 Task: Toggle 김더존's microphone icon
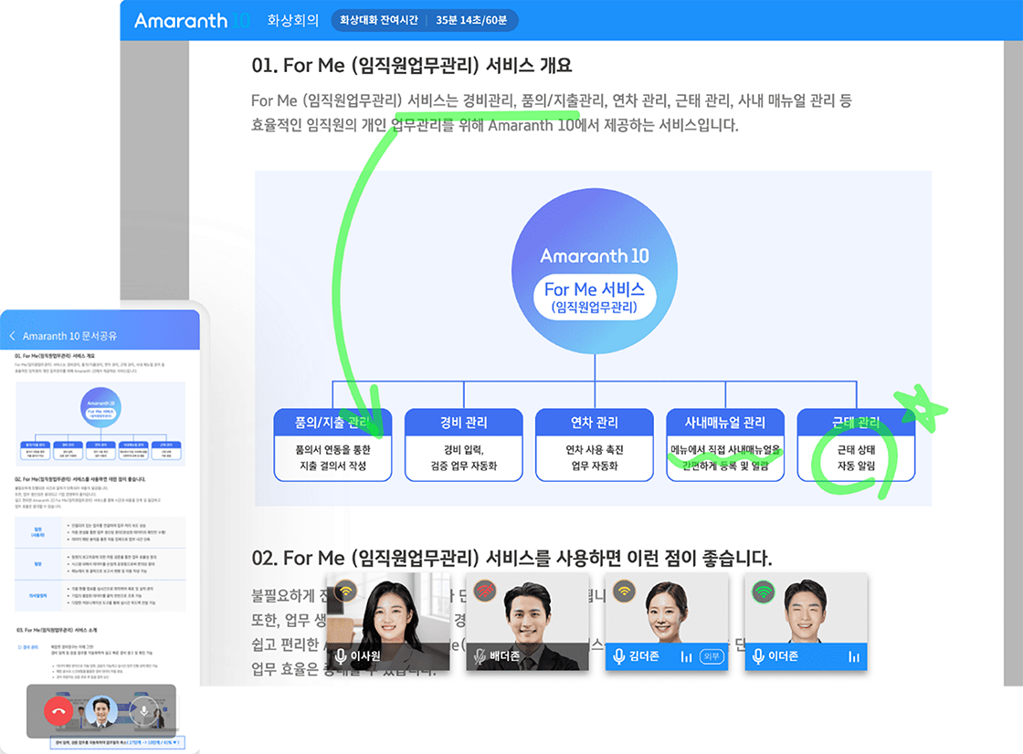(x=619, y=655)
